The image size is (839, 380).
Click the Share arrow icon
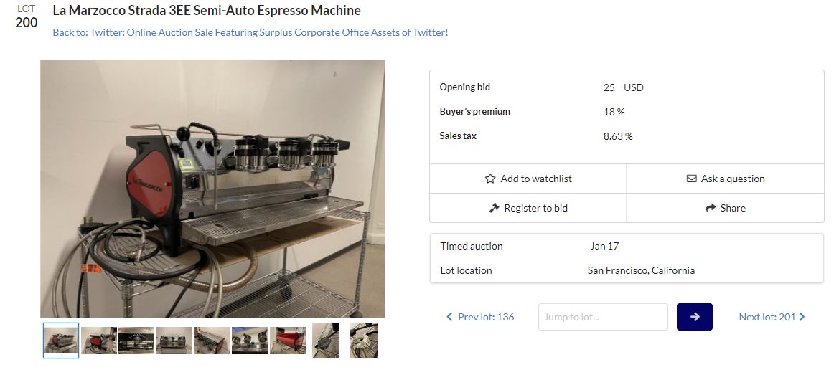click(x=711, y=208)
